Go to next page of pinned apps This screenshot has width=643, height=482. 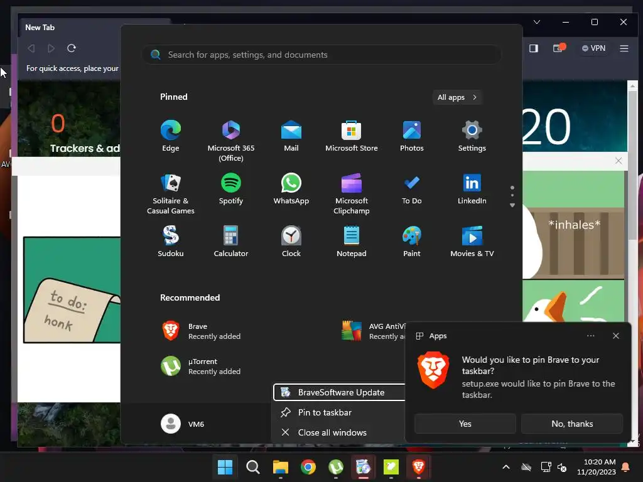[512, 205]
